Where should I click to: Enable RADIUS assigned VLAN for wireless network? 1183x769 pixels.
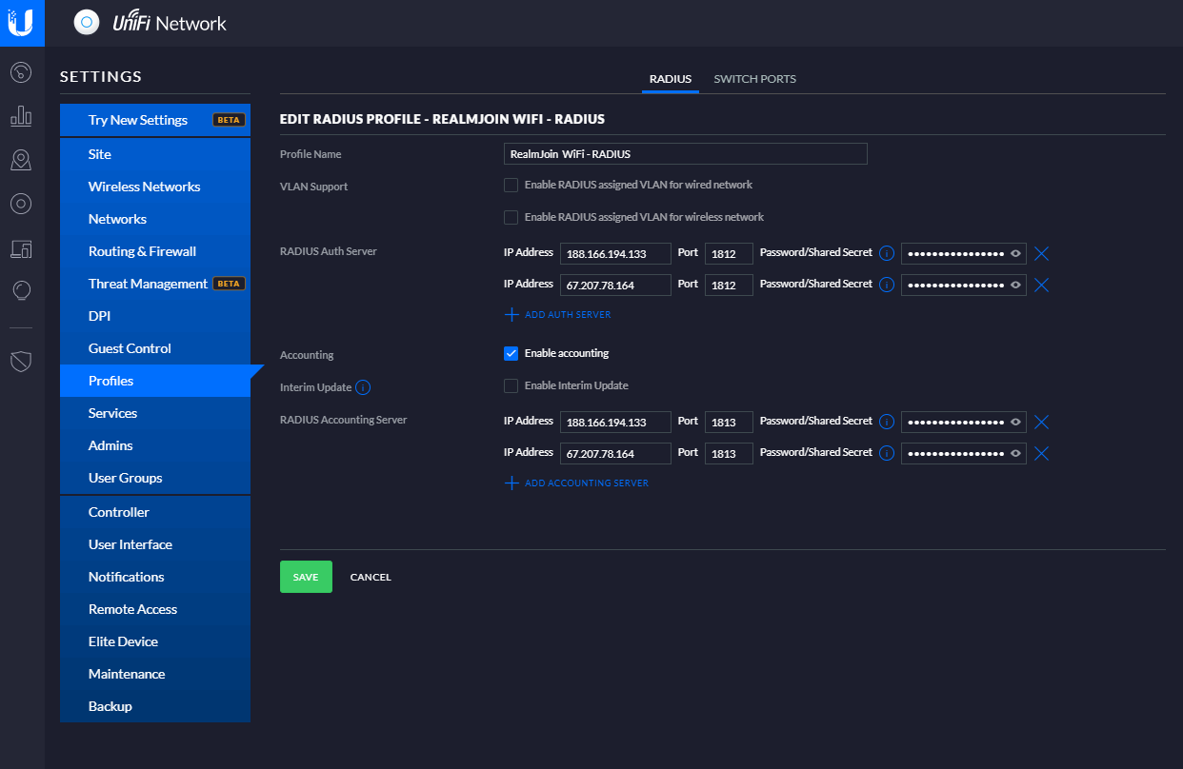pyautogui.click(x=511, y=217)
